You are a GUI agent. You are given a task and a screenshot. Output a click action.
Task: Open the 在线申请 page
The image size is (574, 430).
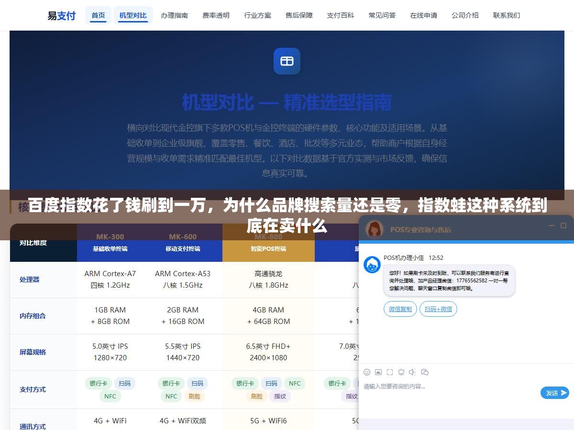[423, 15]
